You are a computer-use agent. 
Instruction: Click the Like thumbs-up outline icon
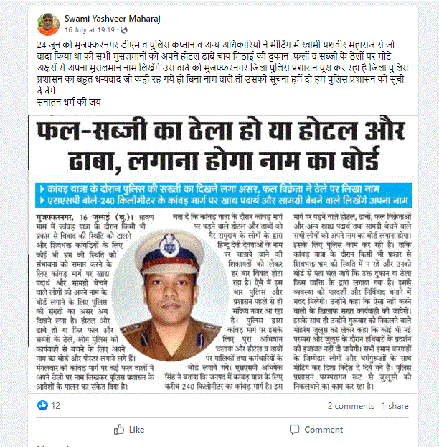click(x=119, y=430)
